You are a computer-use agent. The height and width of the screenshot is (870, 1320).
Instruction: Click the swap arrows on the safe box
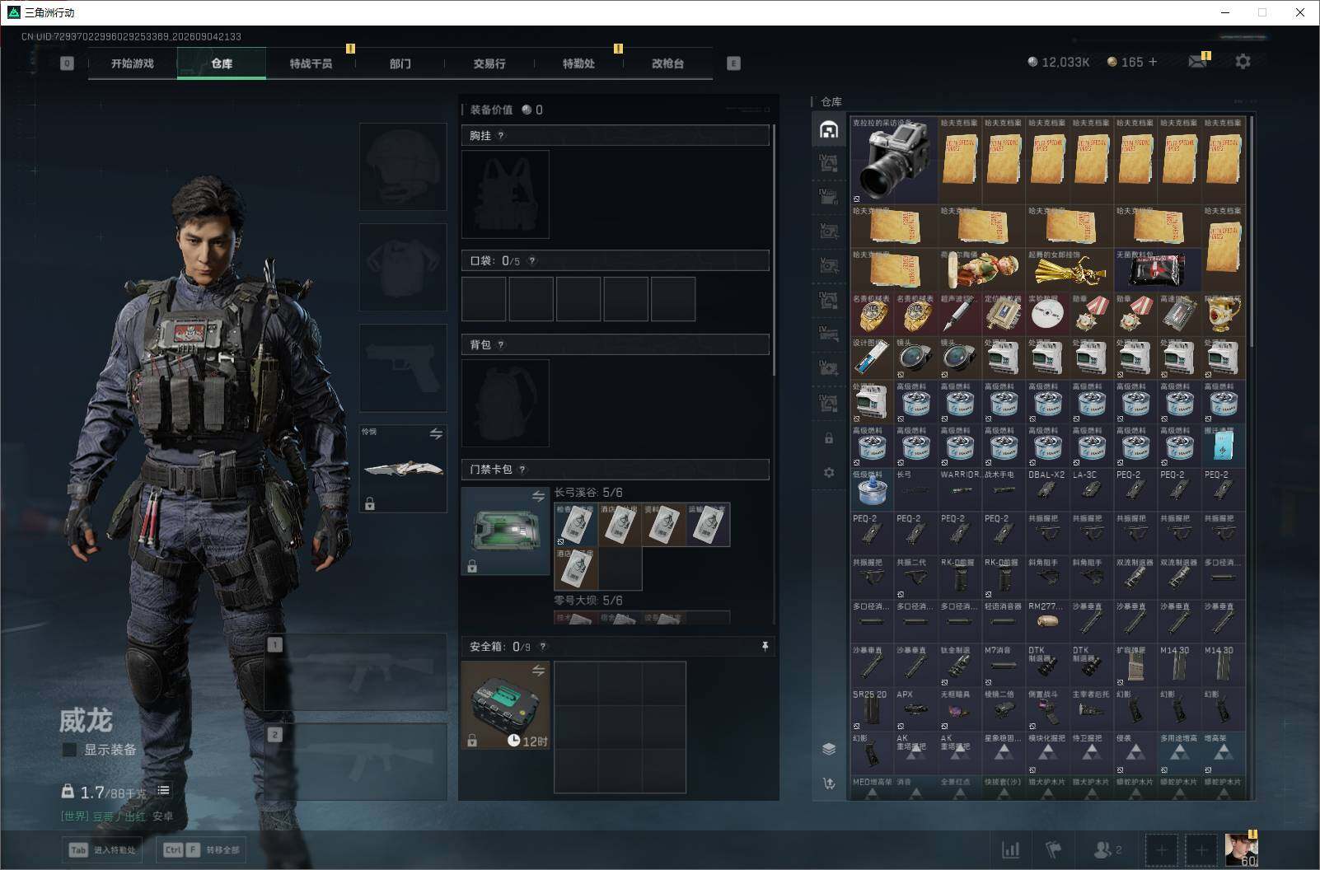point(538,671)
